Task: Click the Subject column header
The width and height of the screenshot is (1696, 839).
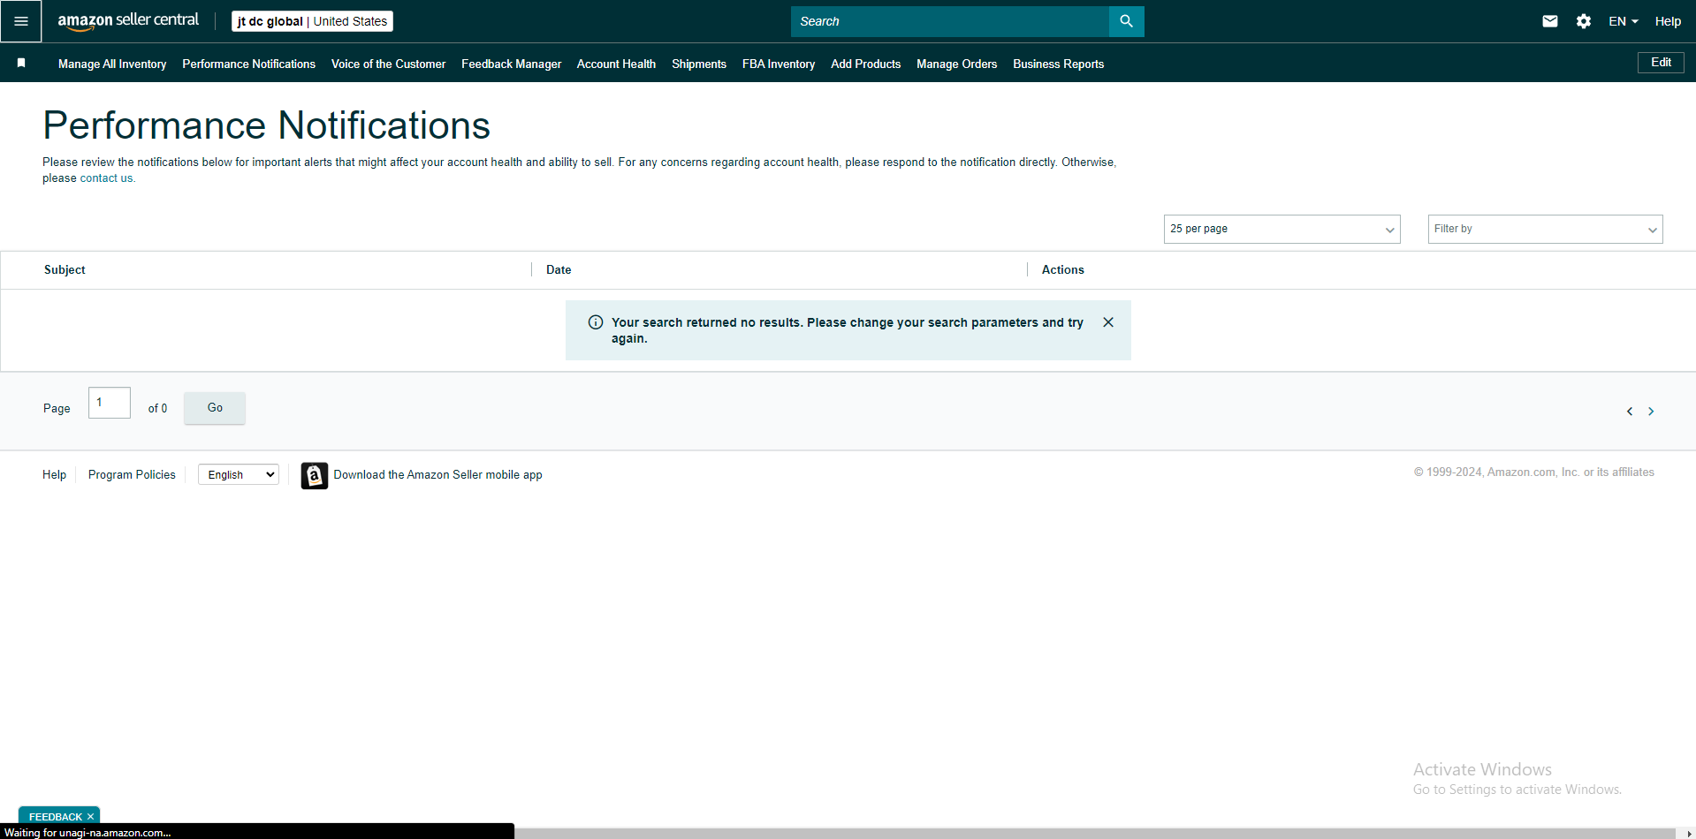Action: pyautogui.click(x=65, y=270)
